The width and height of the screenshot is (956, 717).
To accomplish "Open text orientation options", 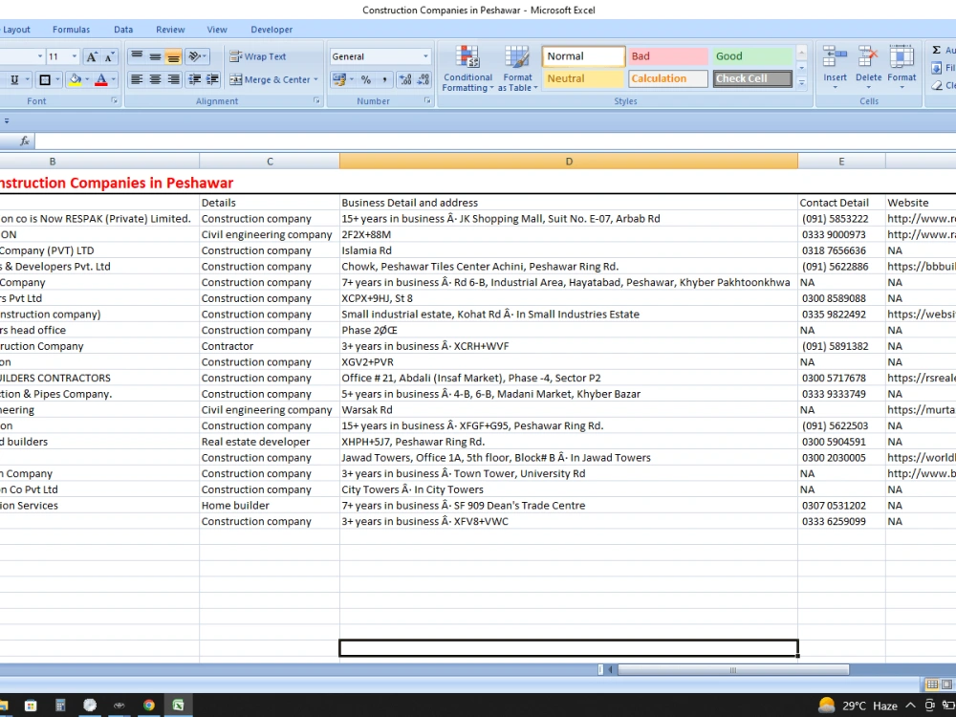I will point(196,56).
